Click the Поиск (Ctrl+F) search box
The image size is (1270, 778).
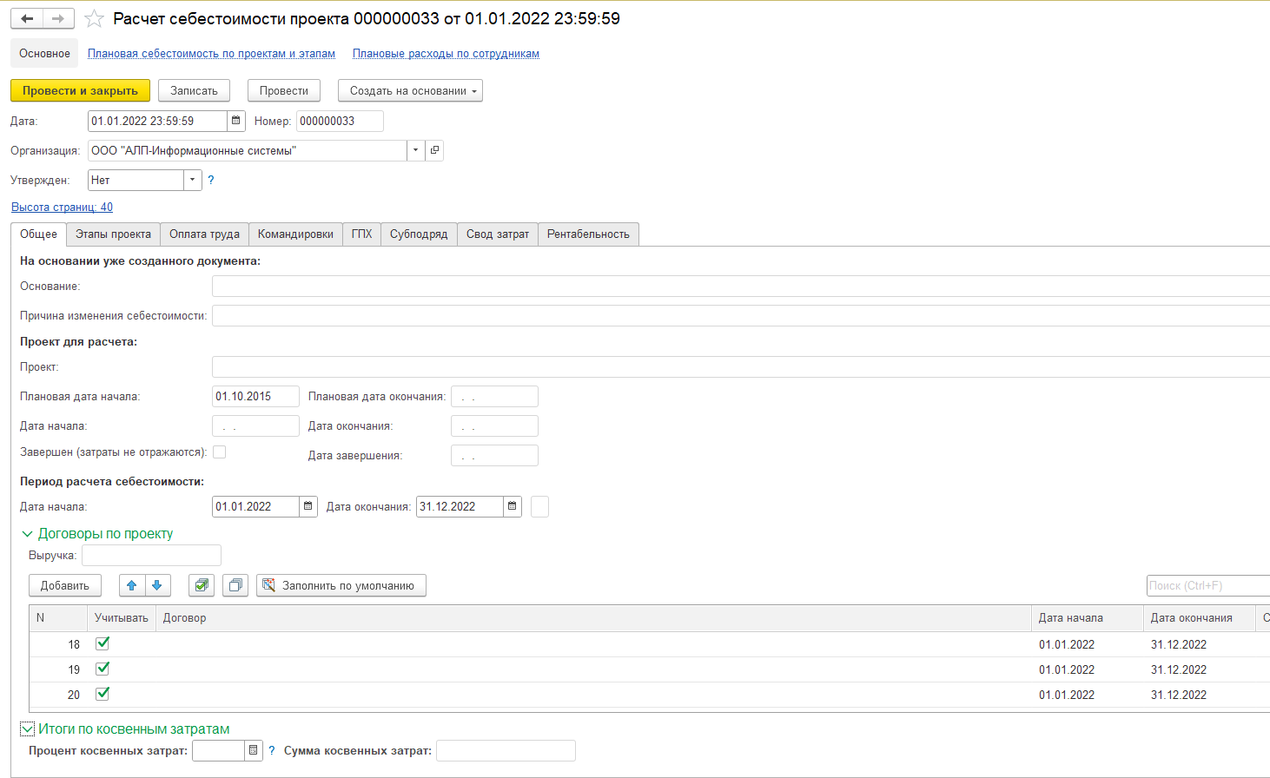1208,585
